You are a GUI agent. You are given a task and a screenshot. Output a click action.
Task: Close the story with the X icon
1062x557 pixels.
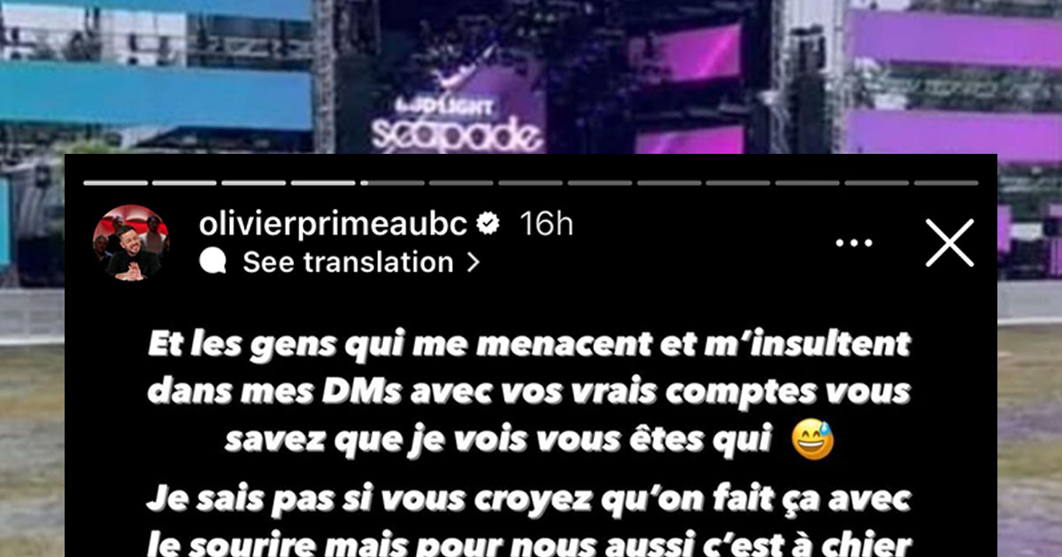pyautogui.click(x=950, y=242)
